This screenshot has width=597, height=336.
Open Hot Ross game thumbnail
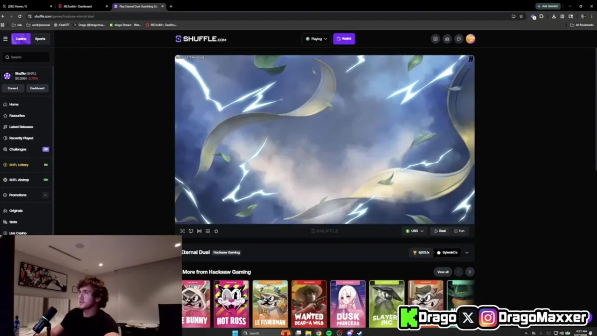click(x=231, y=303)
